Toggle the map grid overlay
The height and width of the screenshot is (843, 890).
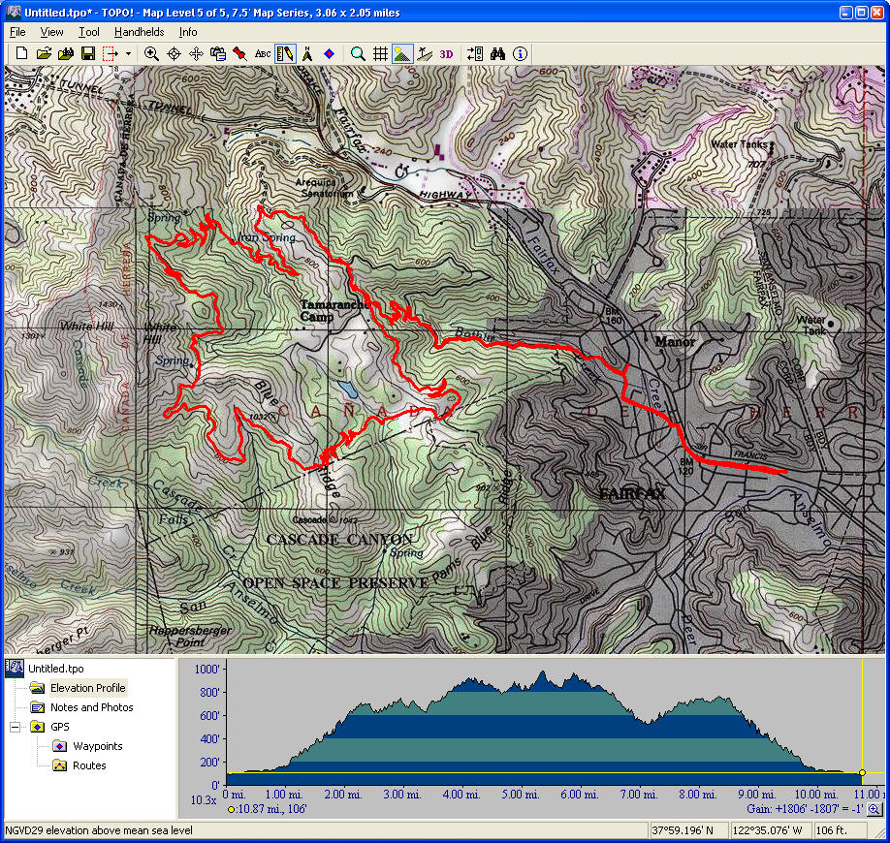click(381, 53)
